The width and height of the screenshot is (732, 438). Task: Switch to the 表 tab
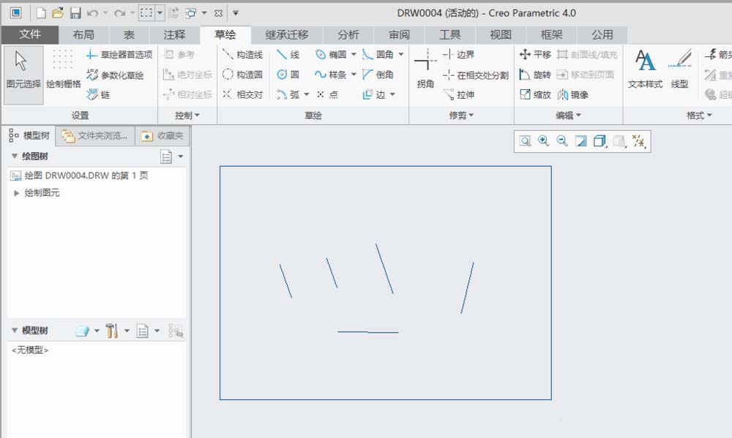(129, 35)
